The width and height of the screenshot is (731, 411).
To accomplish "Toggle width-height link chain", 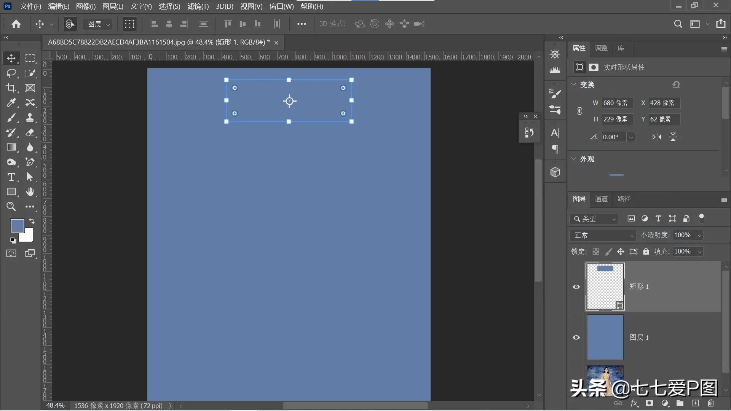I will [x=579, y=111].
